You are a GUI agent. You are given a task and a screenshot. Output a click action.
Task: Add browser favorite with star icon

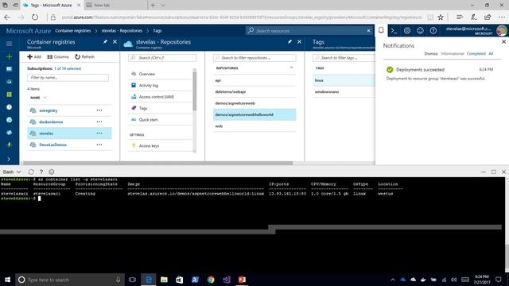point(441,17)
